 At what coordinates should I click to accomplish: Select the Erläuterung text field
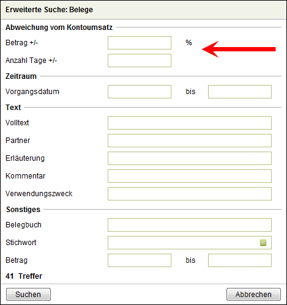pyautogui.click(x=190, y=158)
